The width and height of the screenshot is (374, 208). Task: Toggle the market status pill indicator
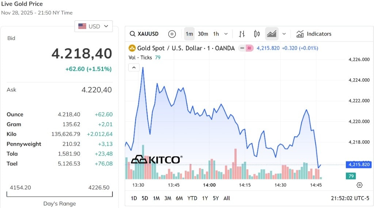click(x=246, y=48)
